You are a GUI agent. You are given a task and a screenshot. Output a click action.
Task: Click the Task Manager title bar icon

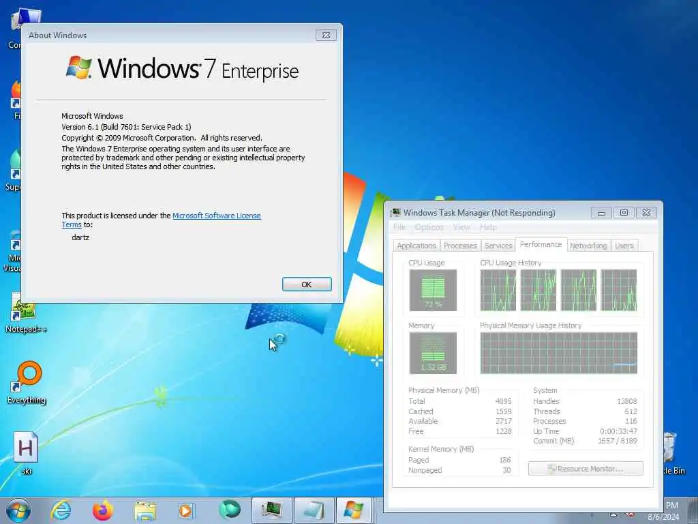click(395, 213)
